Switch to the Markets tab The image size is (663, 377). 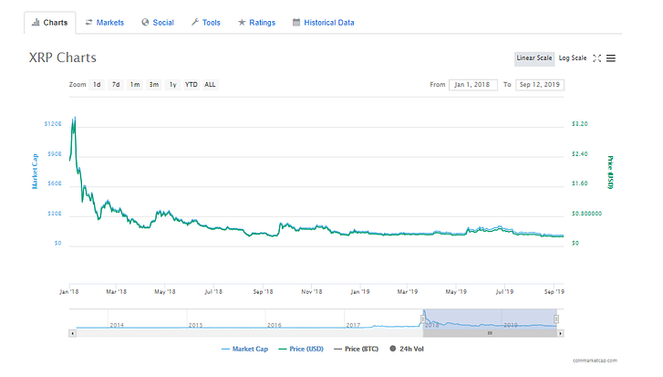pyautogui.click(x=105, y=23)
